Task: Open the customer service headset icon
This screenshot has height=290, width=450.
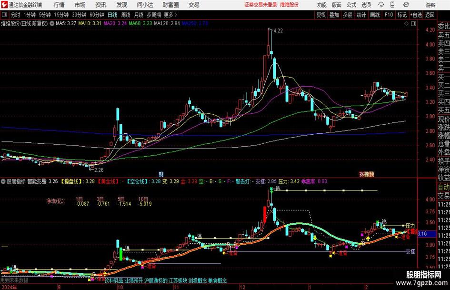Action: coord(381,5)
